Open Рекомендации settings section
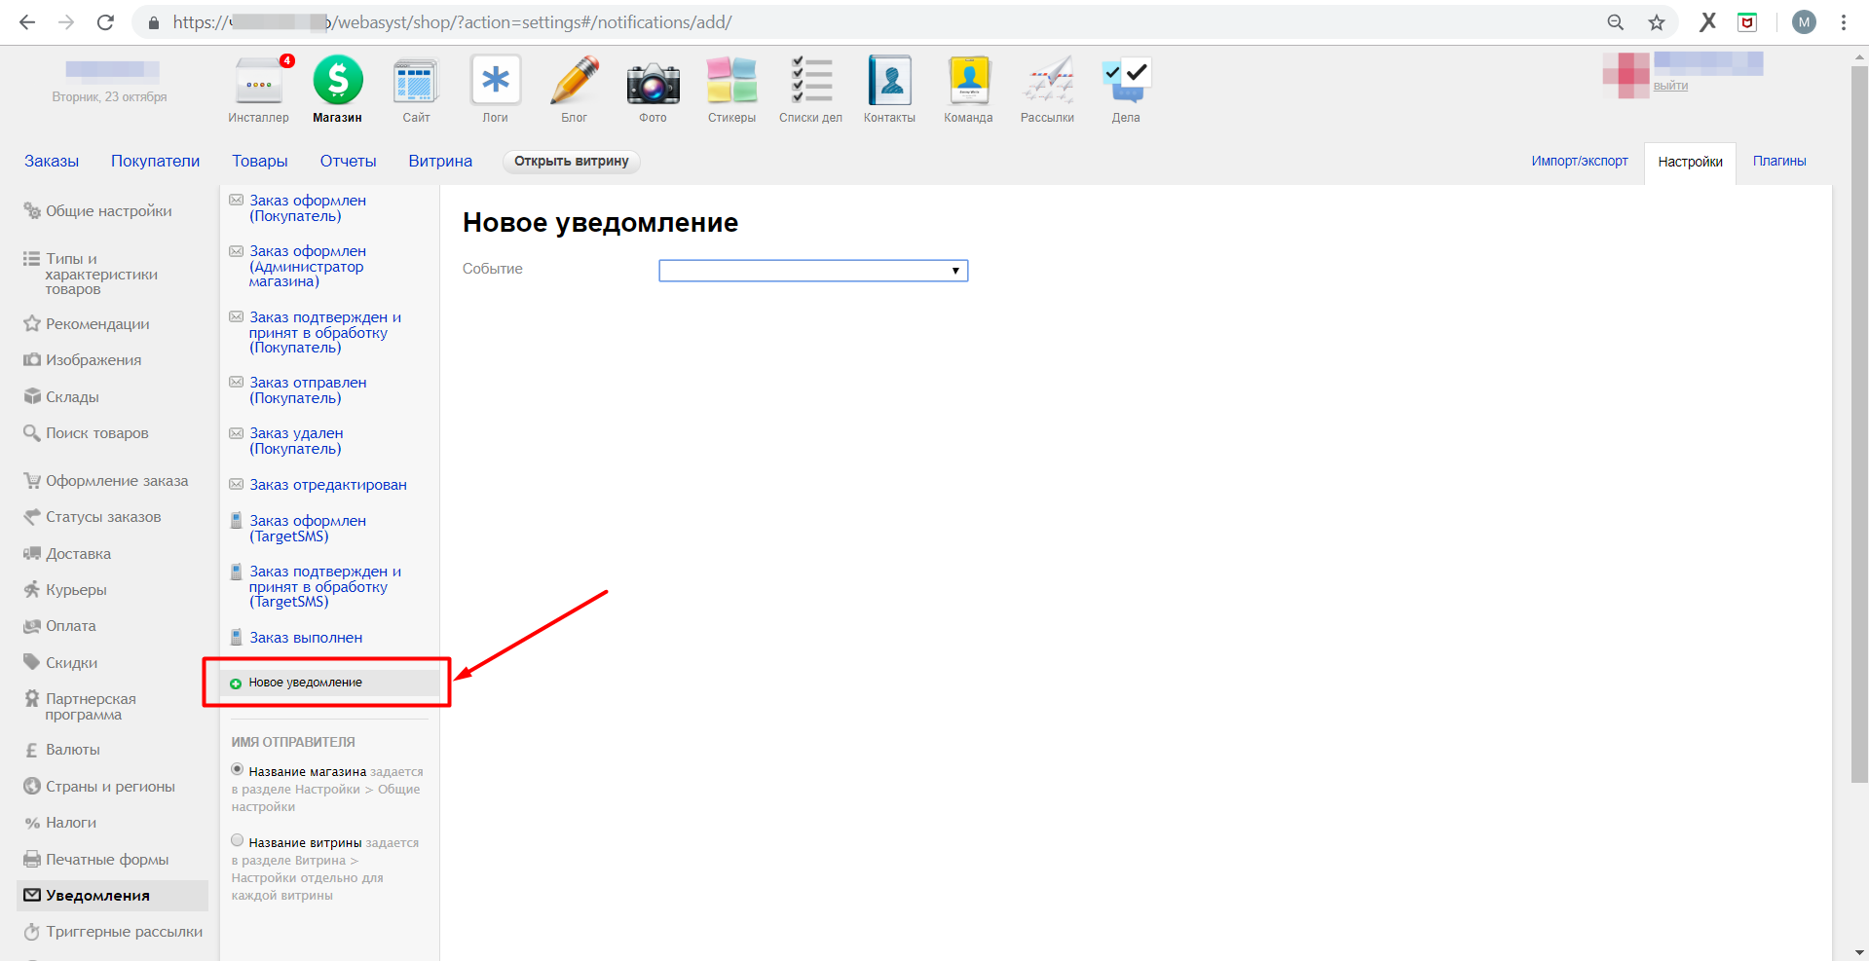This screenshot has width=1869, height=961. [97, 324]
